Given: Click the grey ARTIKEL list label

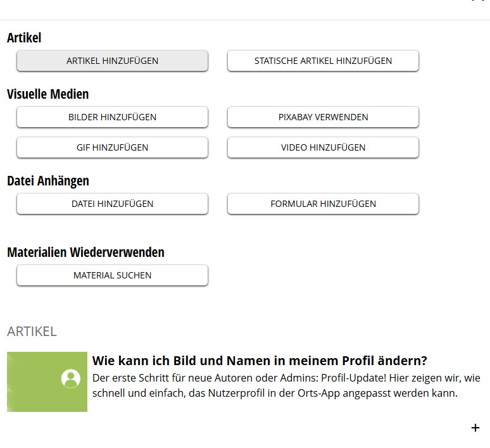Looking at the screenshot, I should pyautogui.click(x=32, y=332).
